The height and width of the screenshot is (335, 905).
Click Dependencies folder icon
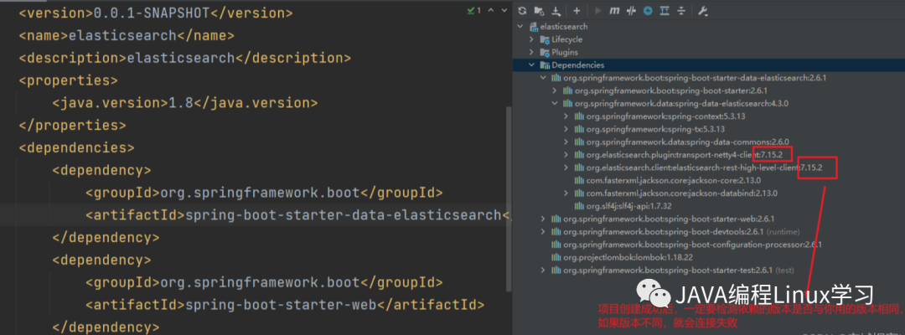click(x=545, y=65)
